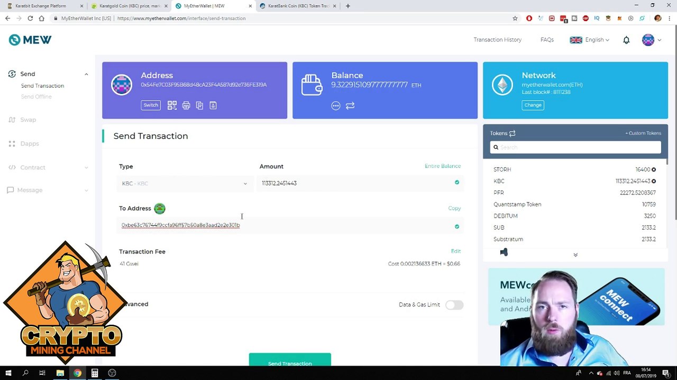Select the PFR token row
The width and height of the screenshot is (677, 380).
575,193
